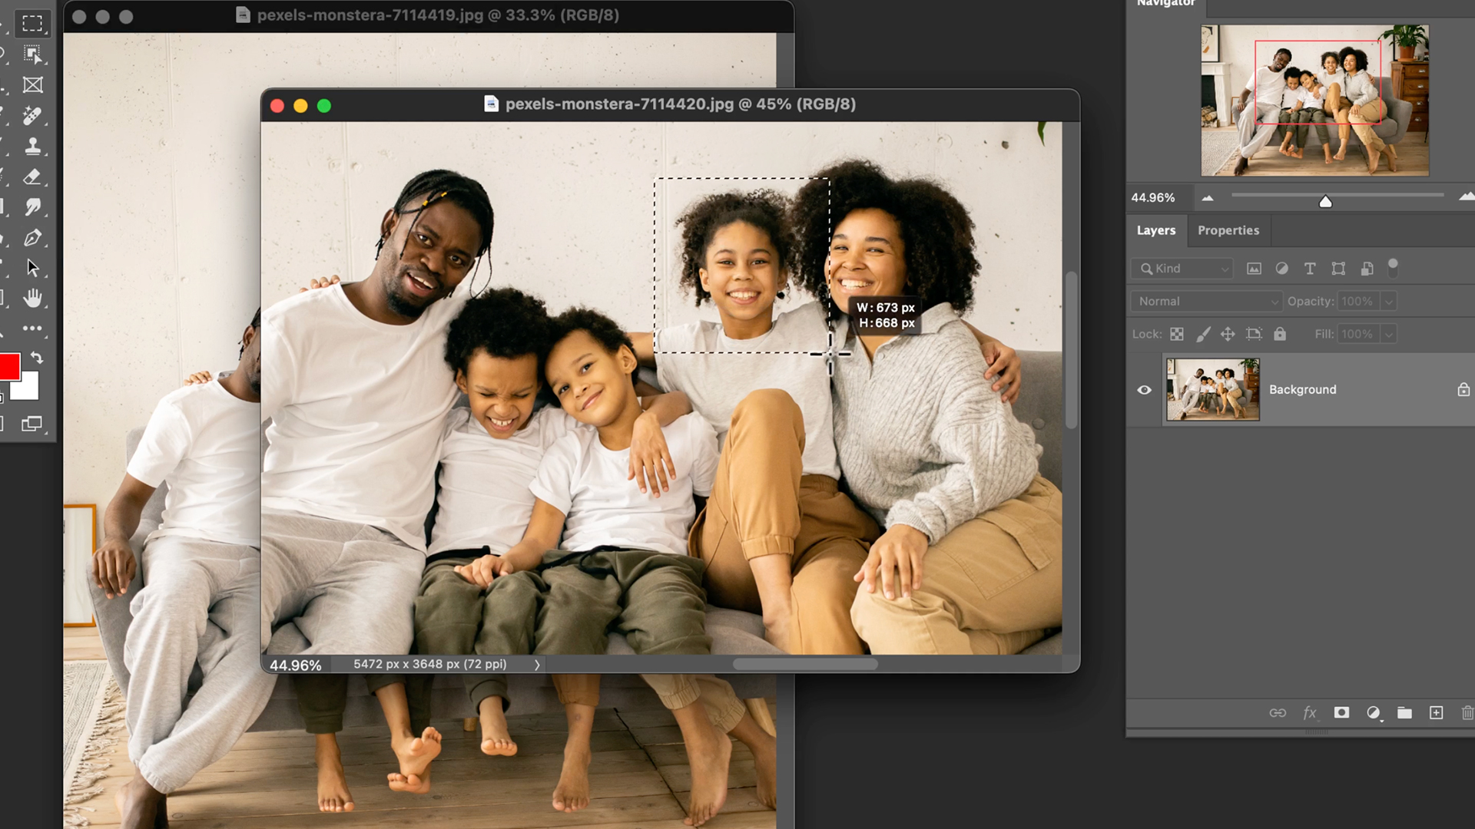Create a new group folder
The image size is (1475, 829).
point(1404,713)
